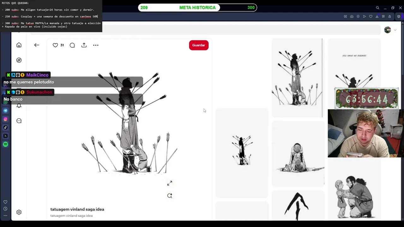Open the snapshot camera toolbar icon
The image size is (404, 227).
(352, 16)
